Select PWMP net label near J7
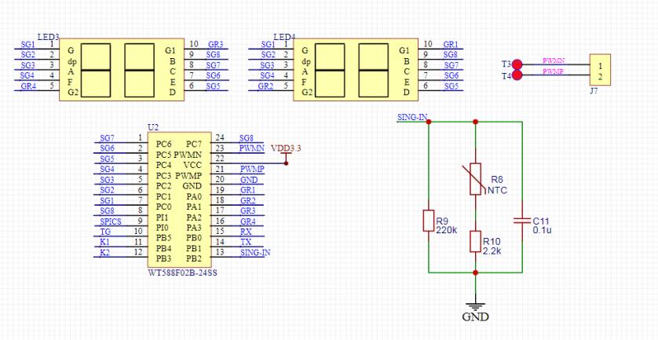 (x=553, y=71)
